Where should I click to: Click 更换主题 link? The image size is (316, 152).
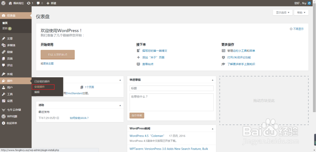[x=48, y=64]
